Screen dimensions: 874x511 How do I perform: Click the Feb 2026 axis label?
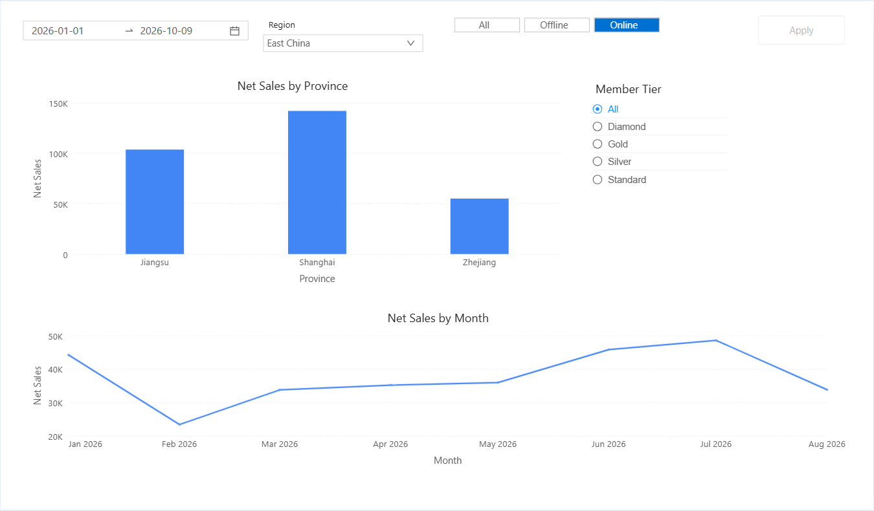179,444
